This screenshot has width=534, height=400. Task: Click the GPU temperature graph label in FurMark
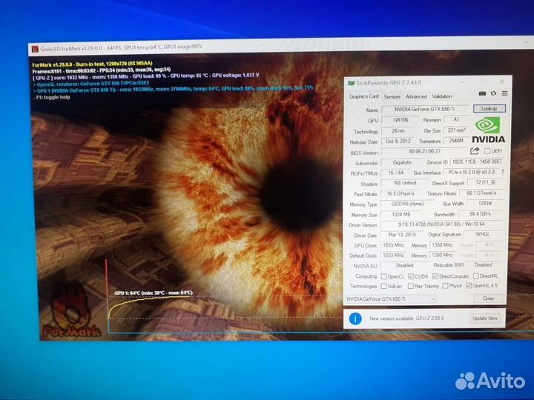coord(154,293)
